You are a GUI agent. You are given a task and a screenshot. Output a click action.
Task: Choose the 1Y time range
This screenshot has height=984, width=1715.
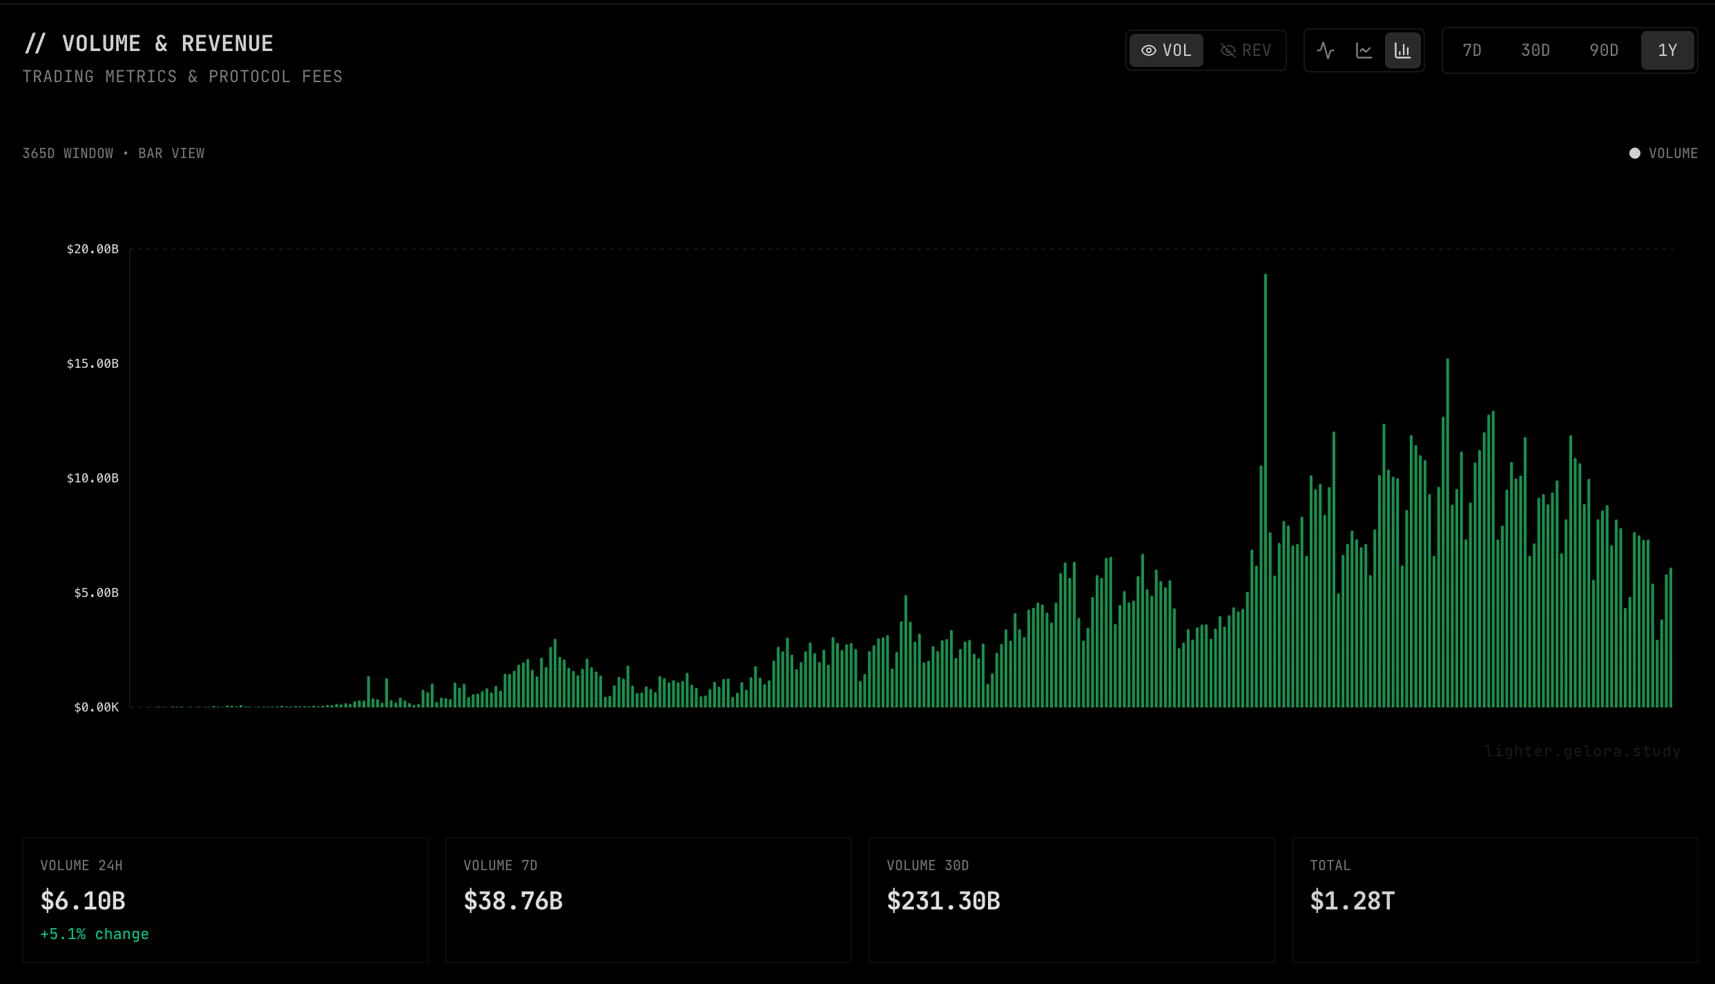[1667, 50]
